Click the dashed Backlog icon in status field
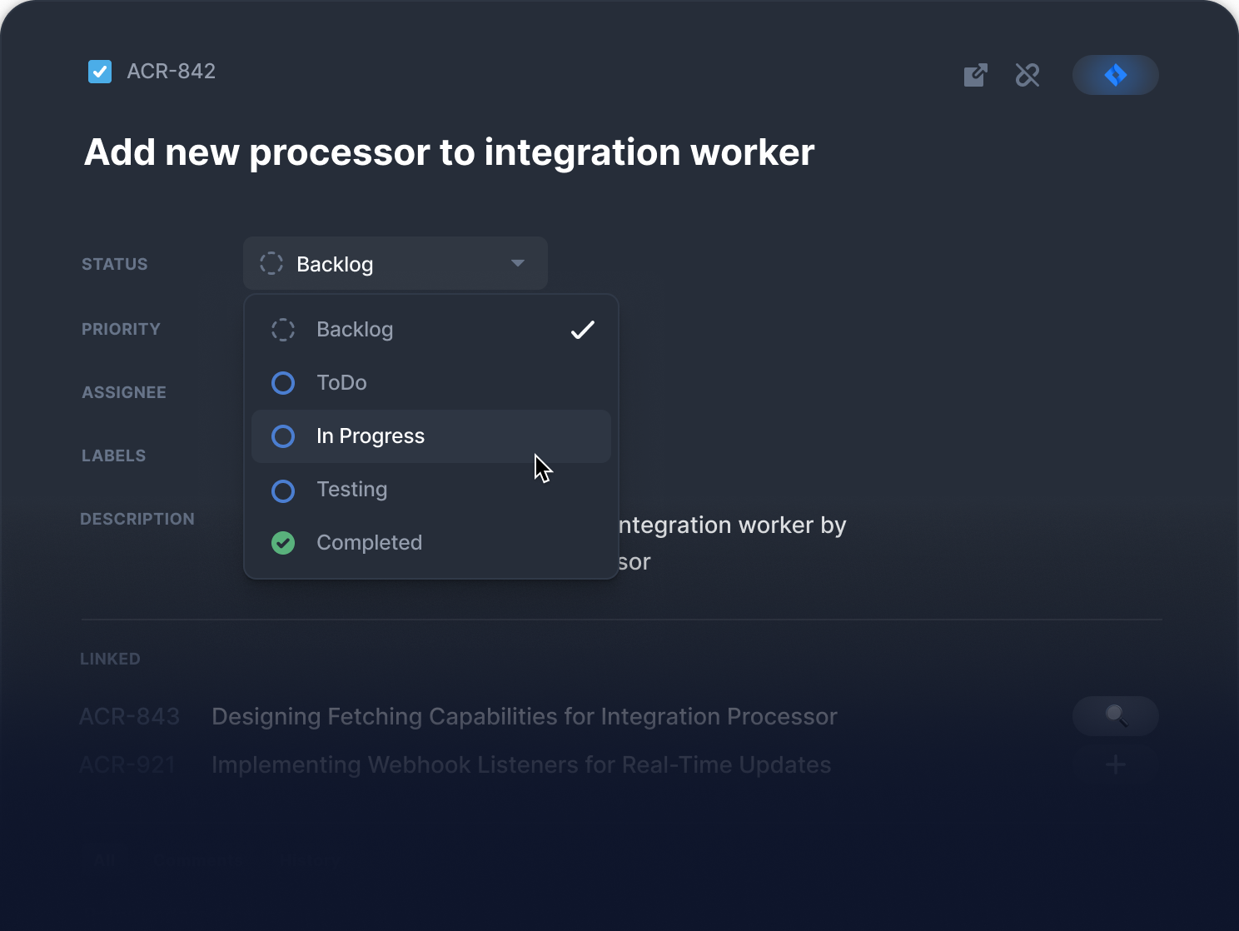This screenshot has height=931, width=1239. tap(271, 264)
